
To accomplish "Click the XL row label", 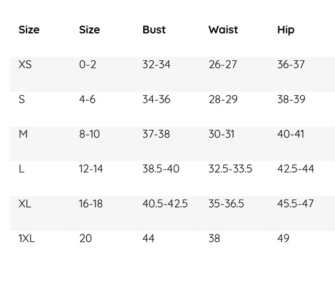I will click(x=24, y=204).
